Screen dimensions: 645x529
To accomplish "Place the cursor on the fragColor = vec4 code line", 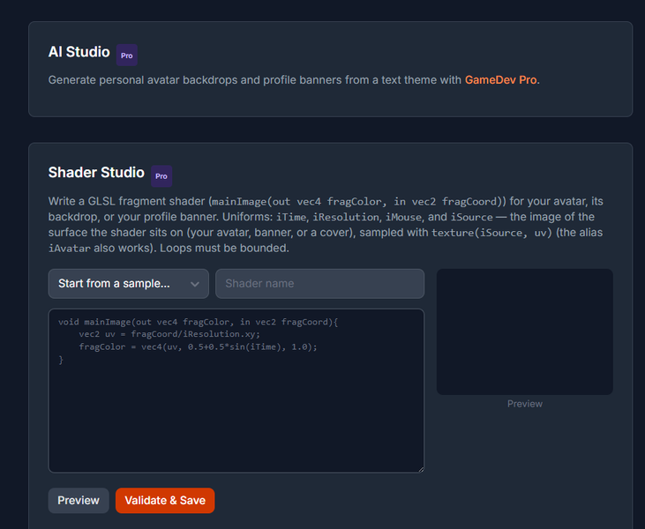I will [198, 346].
